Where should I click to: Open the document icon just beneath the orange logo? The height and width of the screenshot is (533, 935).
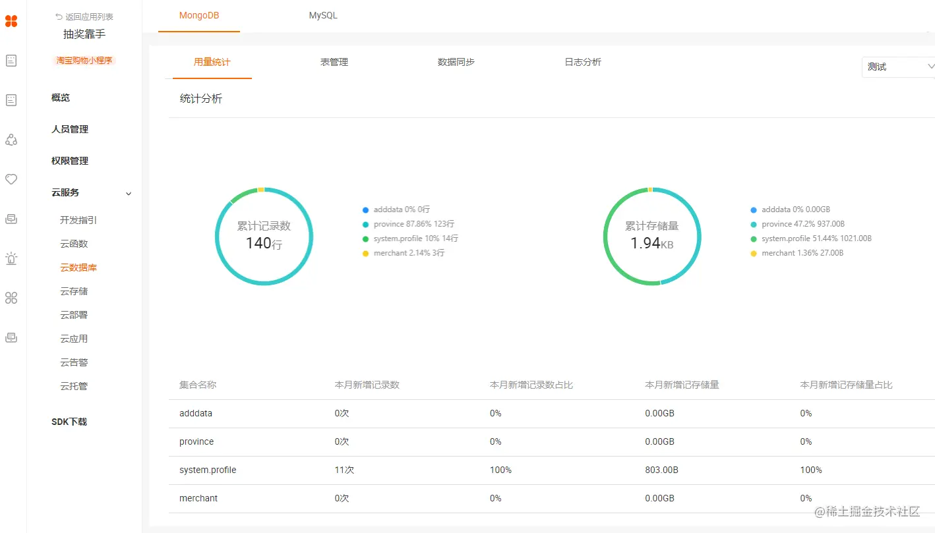[x=11, y=61]
